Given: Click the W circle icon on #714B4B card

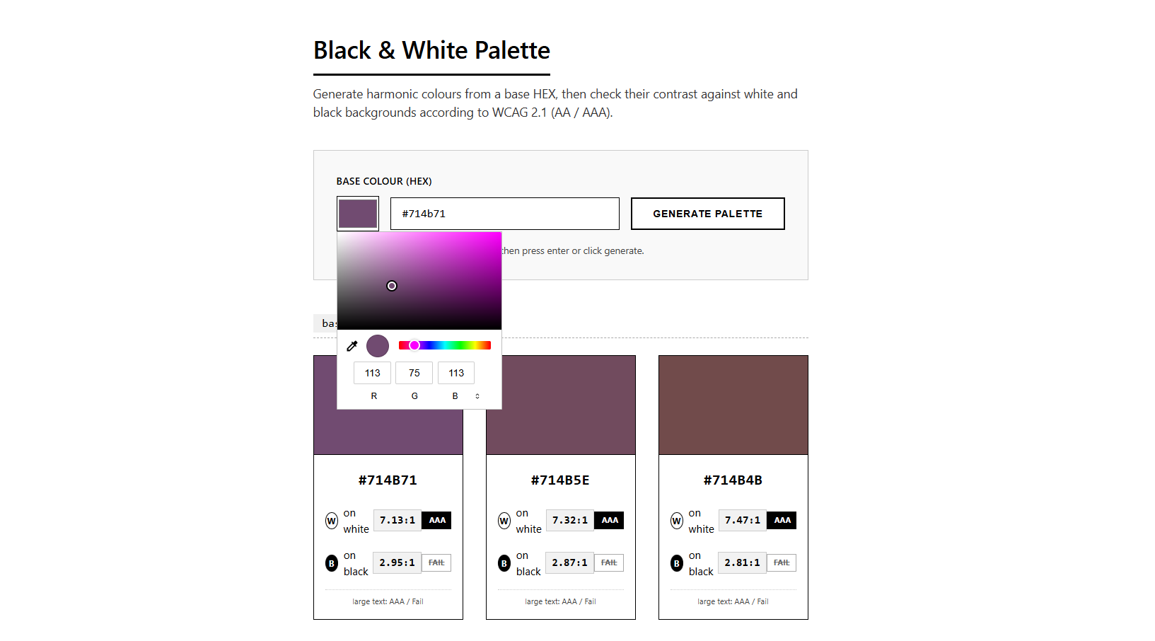Looking at the screenshot, I should coord(676,520).
